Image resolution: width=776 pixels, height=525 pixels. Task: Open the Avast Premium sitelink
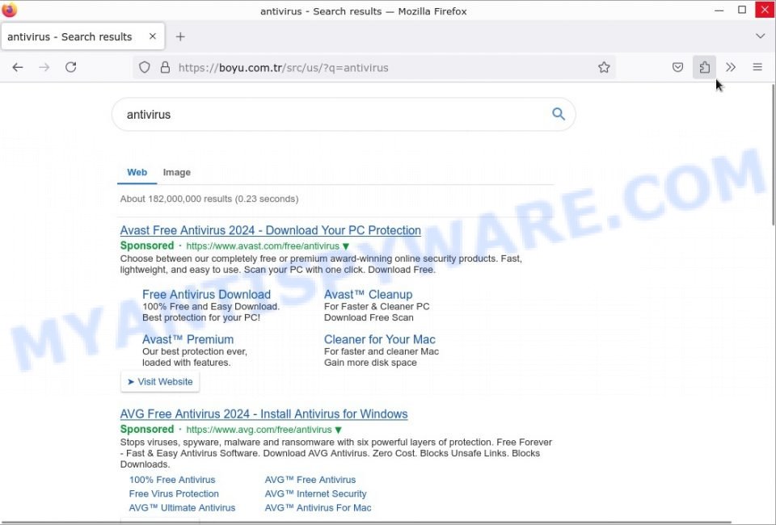pos(188,339)
